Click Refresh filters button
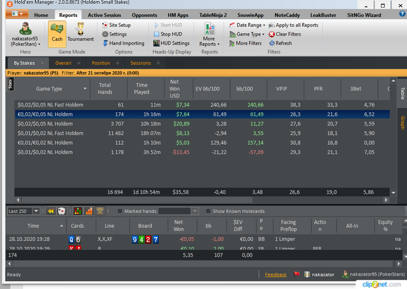 click(280, 43)
